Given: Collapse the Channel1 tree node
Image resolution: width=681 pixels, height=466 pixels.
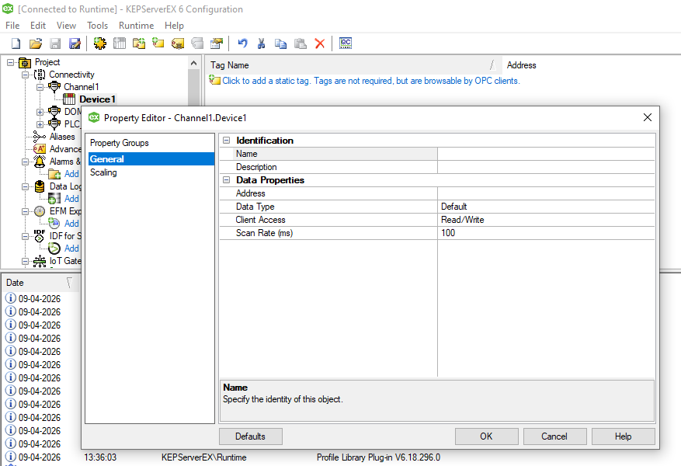Looking at the screenshot, I should [40, 87].
